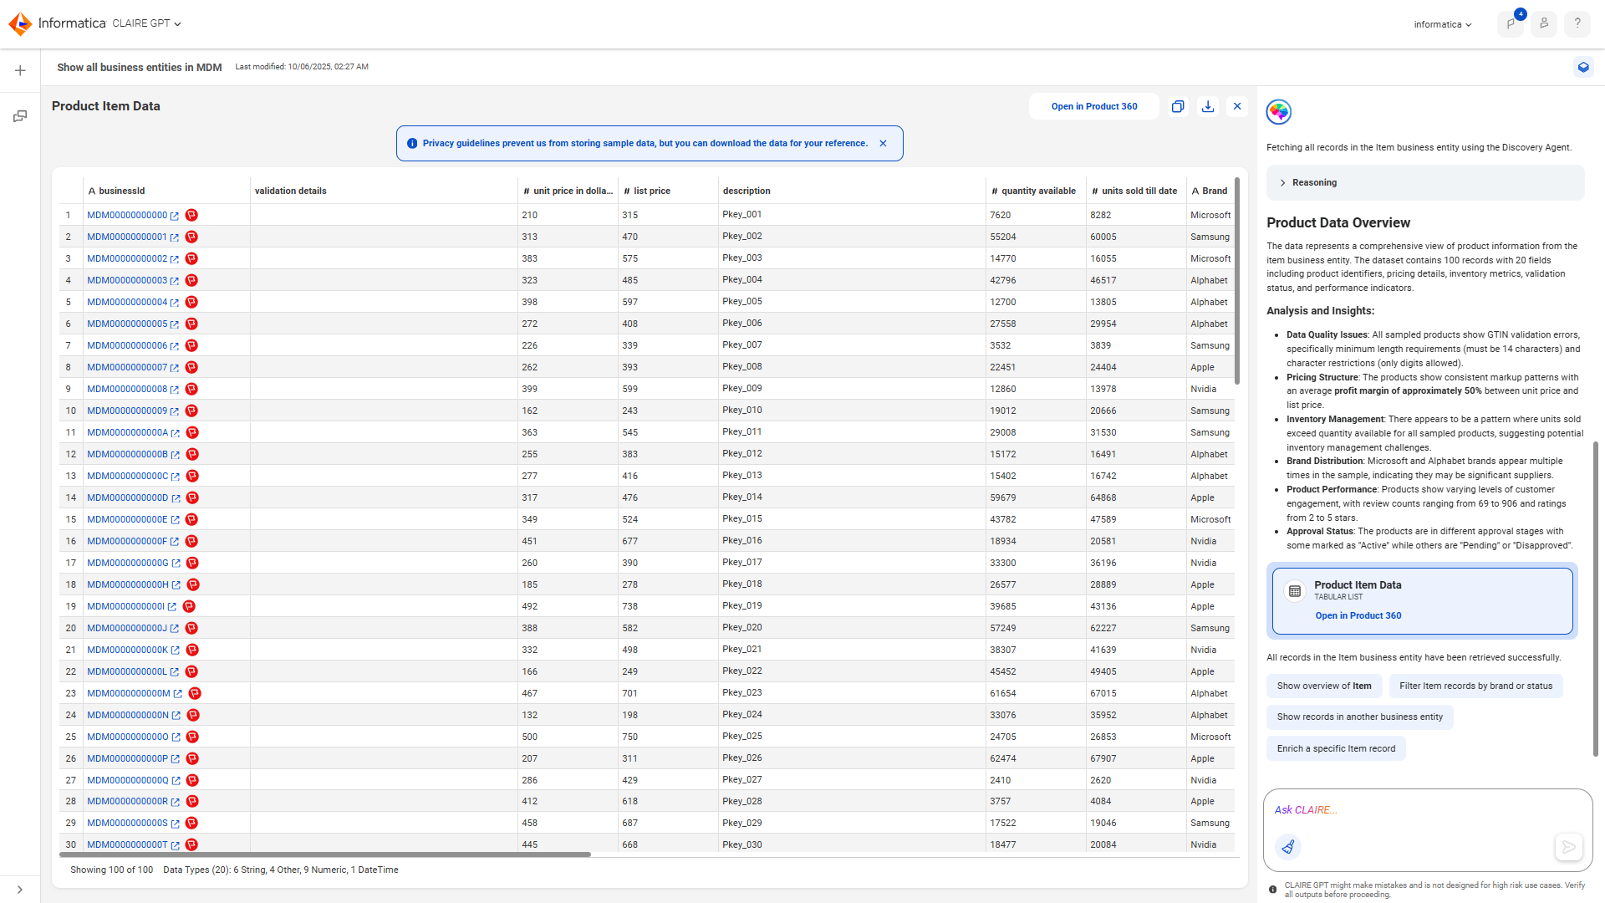Click Open in Product 360 button in header
Image resolution: width=1605 pixels, height=903 pixels.
click(x=1094, y=106)
